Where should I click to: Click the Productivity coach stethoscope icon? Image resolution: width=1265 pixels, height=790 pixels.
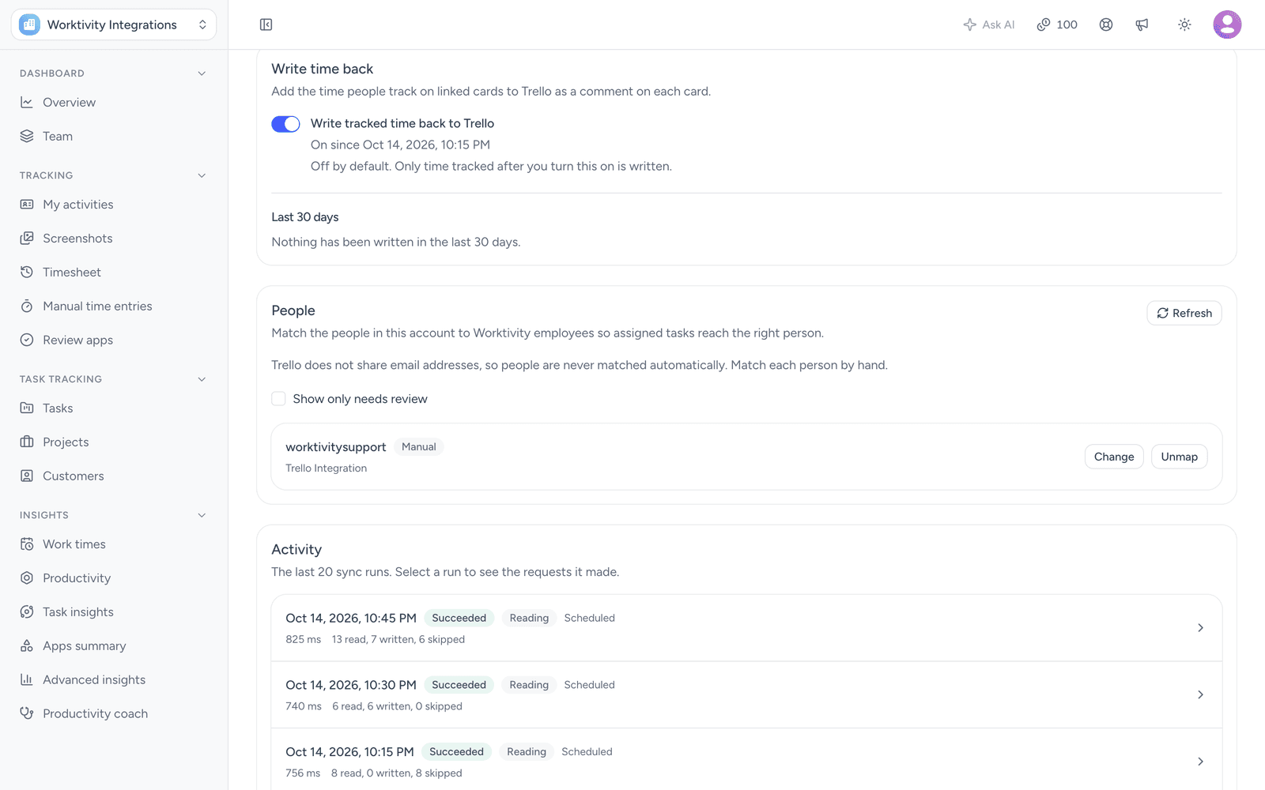coord(27,713)
